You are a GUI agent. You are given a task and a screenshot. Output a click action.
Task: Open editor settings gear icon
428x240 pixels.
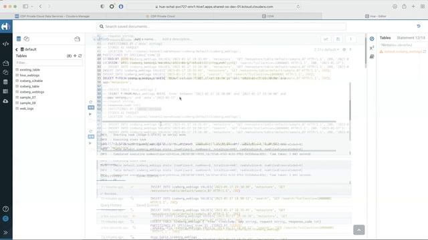344,50
